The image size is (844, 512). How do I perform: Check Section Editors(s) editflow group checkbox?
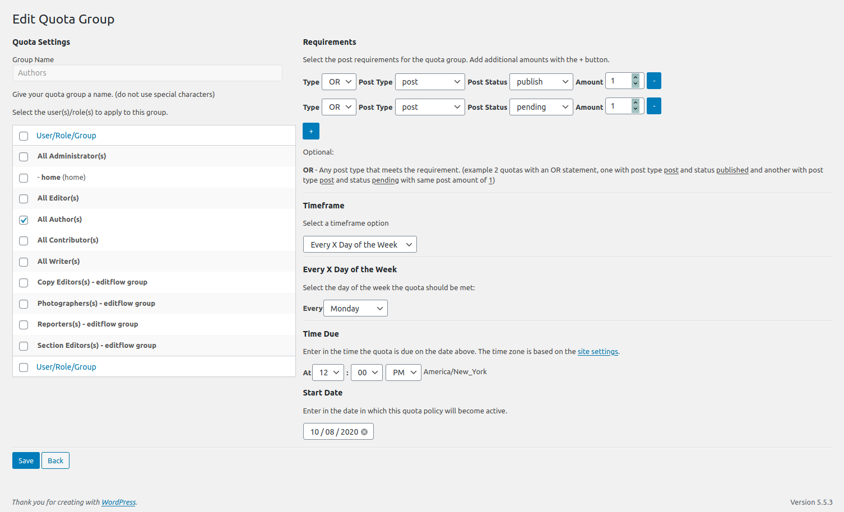click(x=24, y=346)
